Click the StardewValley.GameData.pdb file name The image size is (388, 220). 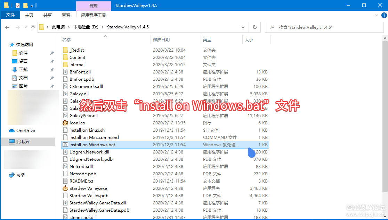click(99, 210)
